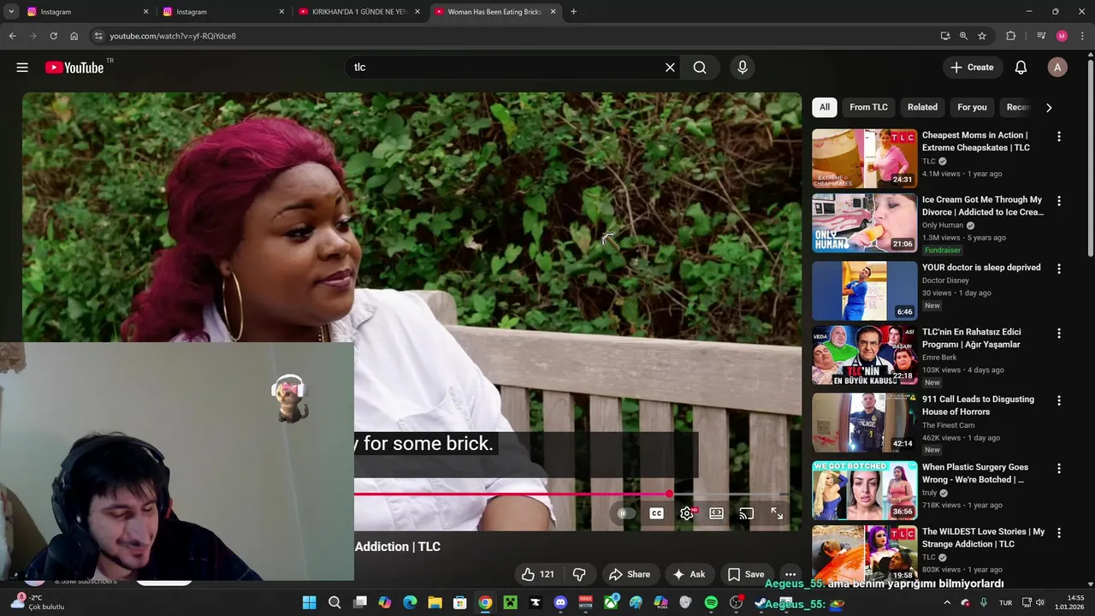Open player settings gear
1095x616 pixels.
687,513
